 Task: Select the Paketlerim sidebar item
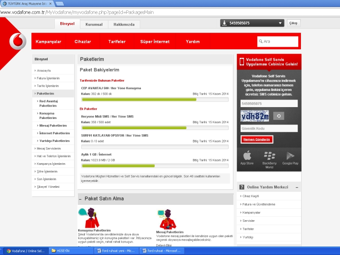pyautogui.click(x=53, y=93)
